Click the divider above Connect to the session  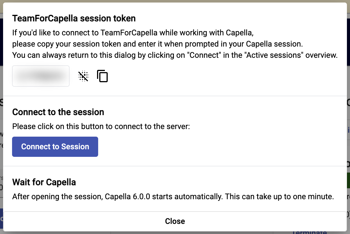pos(175,96)
